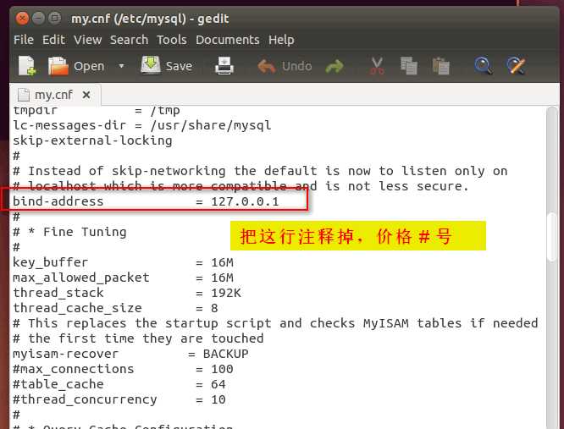Click the thread_cache_size line

(115, 308)
